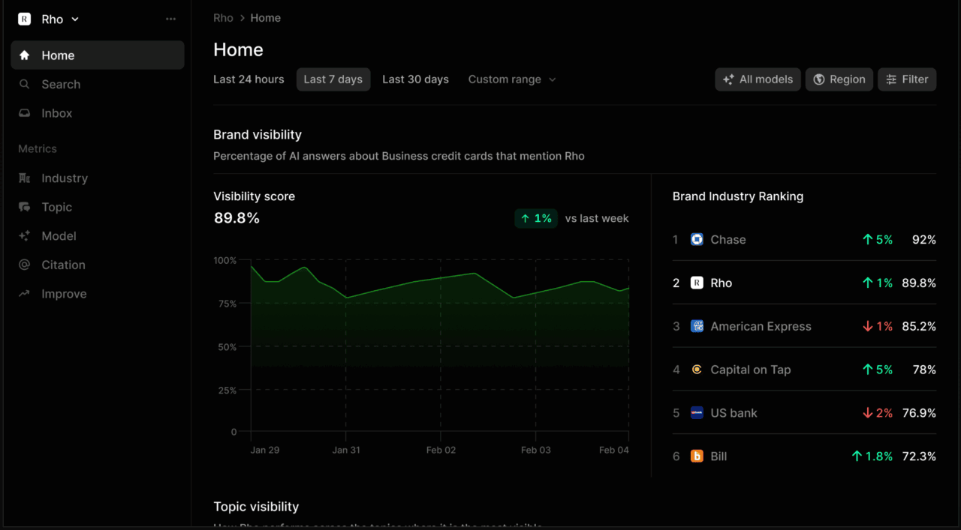
Task: Expand the Custom range dropdown
Action: pyautogui.click(x=512, y=79)
